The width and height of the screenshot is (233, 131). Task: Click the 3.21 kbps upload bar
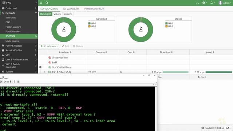(218, 72)
